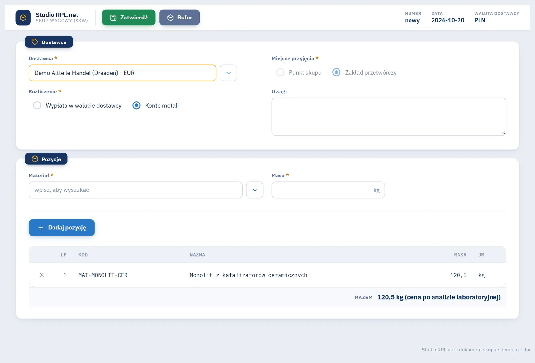The height and width of the screenshot is (363, 535).
Task: Choose Zakład przetwórczy radio option
Action: tap(337, 72)
